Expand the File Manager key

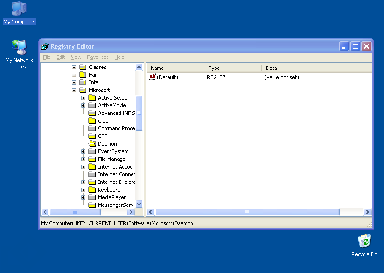[x=83, y=159]
